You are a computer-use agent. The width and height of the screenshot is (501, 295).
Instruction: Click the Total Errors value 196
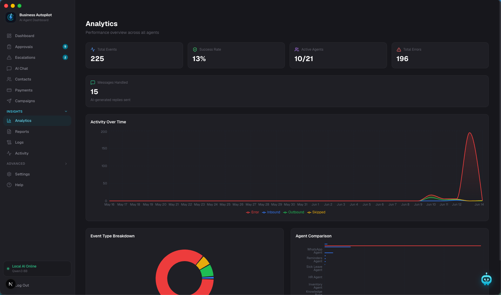pos(402,59)
